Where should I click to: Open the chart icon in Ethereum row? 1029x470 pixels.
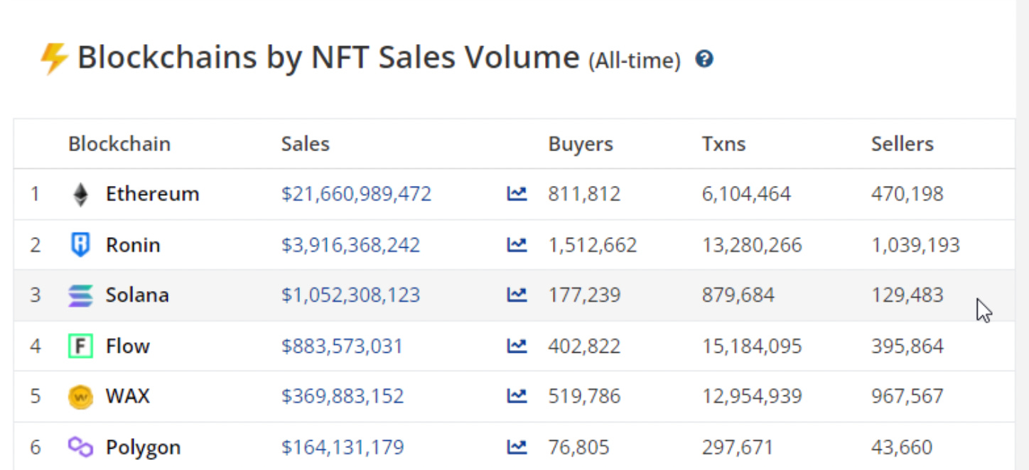tap(517, 193)
